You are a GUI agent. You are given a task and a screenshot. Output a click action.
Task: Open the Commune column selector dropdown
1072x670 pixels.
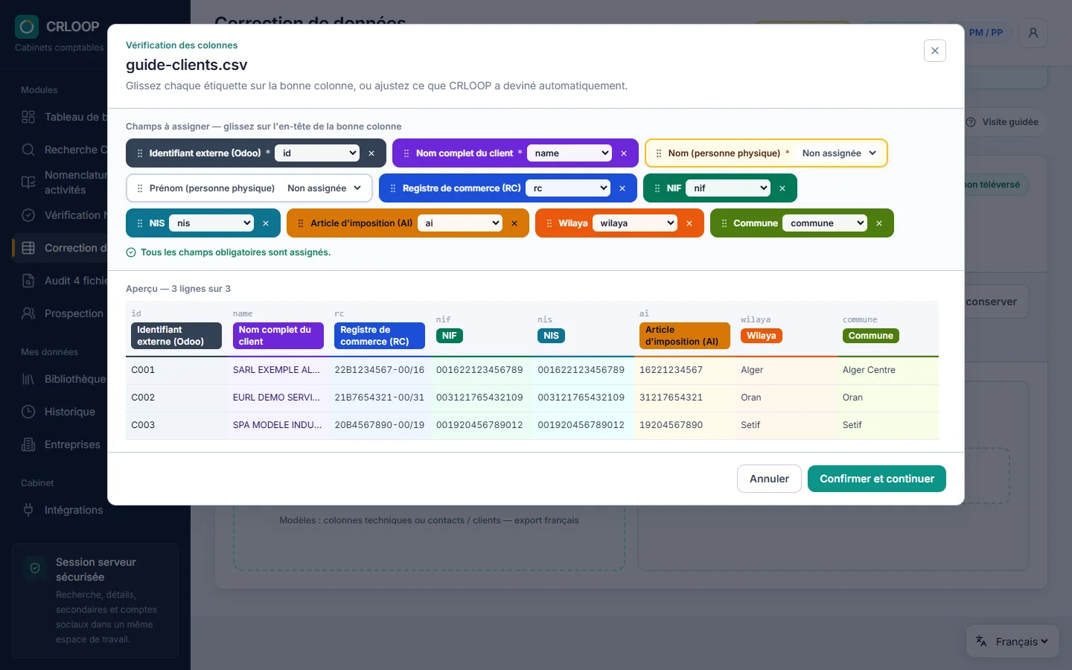pyautogui.click(x=825, y=223)
